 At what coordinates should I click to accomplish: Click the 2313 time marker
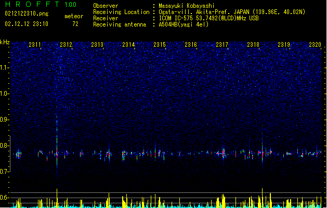pyautogui.click(x=97, y=44)
